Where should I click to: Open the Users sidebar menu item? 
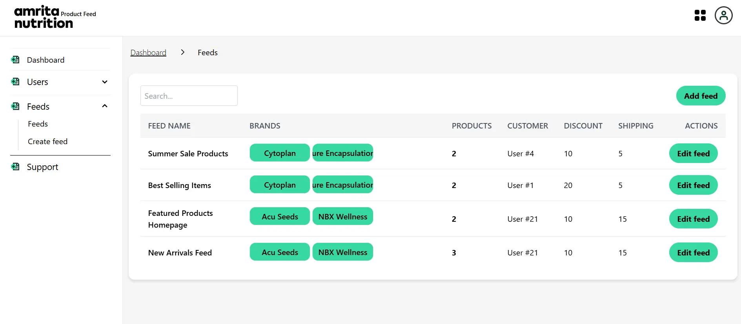pos(37,82)
